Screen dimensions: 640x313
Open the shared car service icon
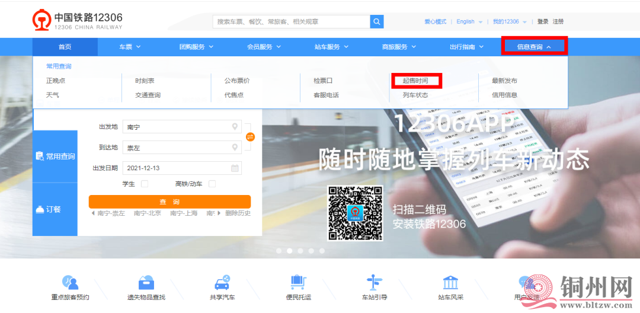[222, 283]
